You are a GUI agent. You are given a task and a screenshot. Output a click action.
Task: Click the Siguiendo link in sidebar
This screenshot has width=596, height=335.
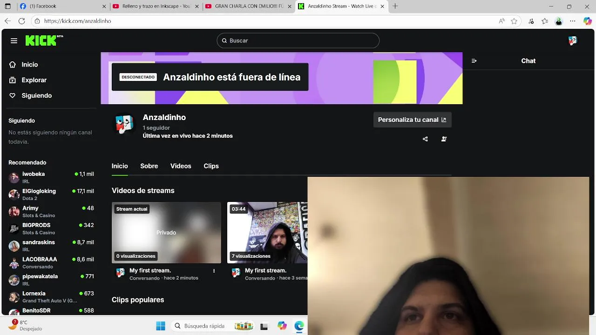click(x=37, y=95)
